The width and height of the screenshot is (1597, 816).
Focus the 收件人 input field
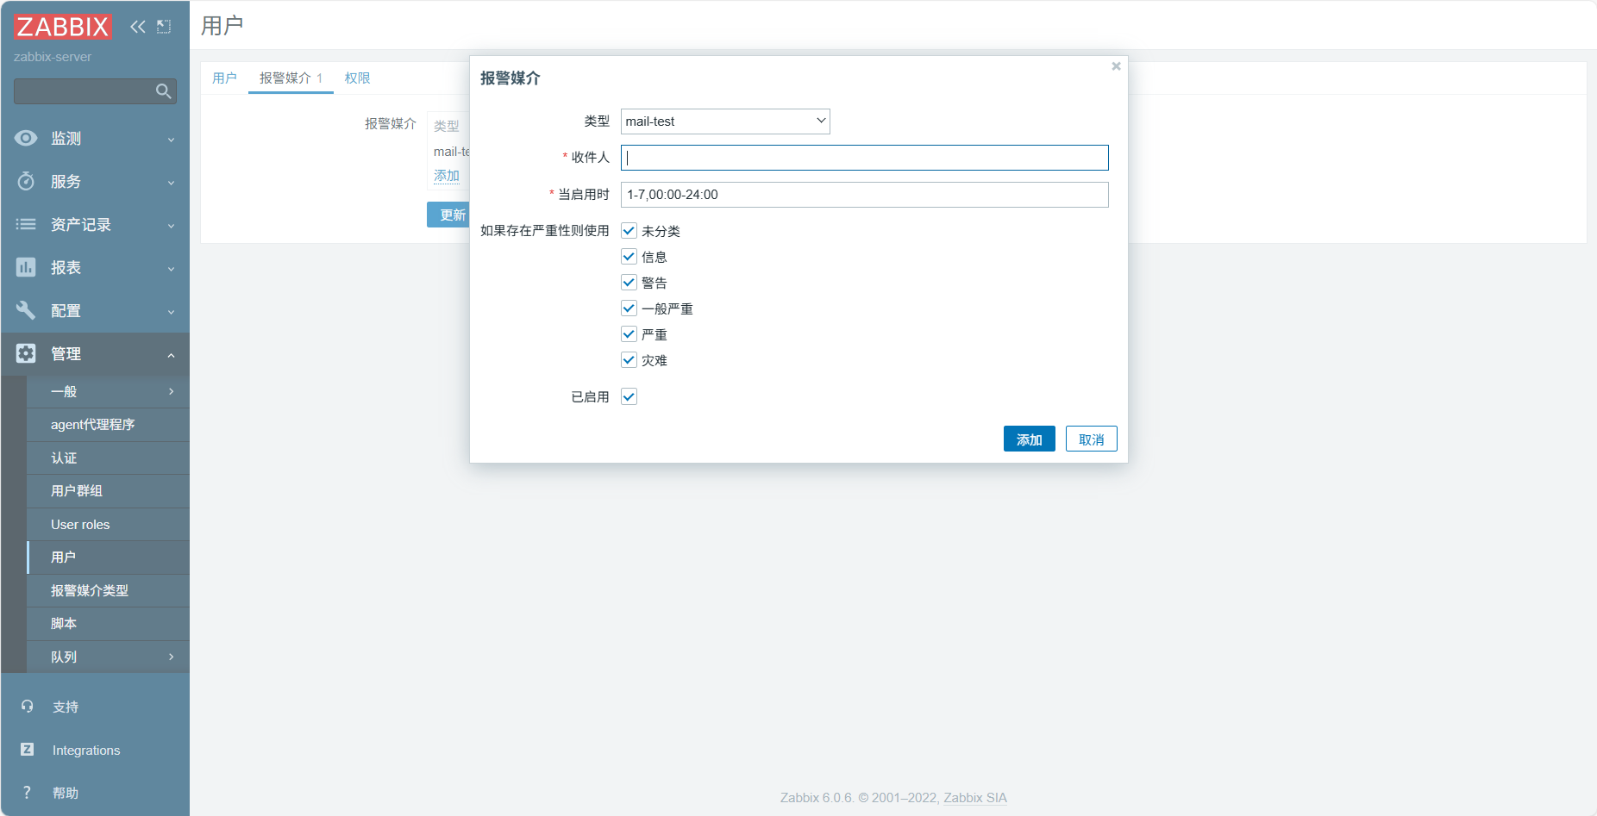coord(864,158)
